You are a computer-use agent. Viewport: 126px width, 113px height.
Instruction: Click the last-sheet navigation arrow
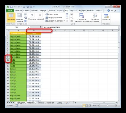(14, 103)
